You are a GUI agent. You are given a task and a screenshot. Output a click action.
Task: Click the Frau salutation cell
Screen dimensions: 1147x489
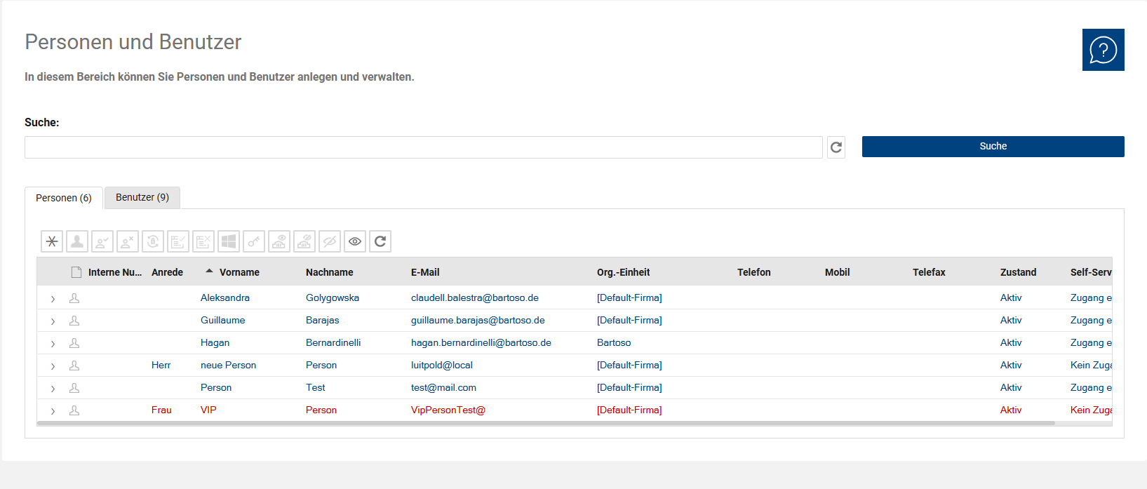pos(161,410)
